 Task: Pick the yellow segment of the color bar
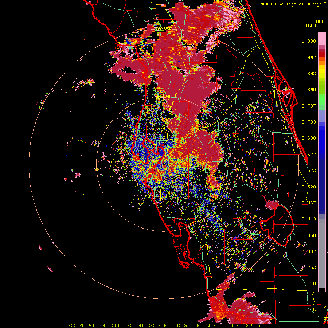322,71
